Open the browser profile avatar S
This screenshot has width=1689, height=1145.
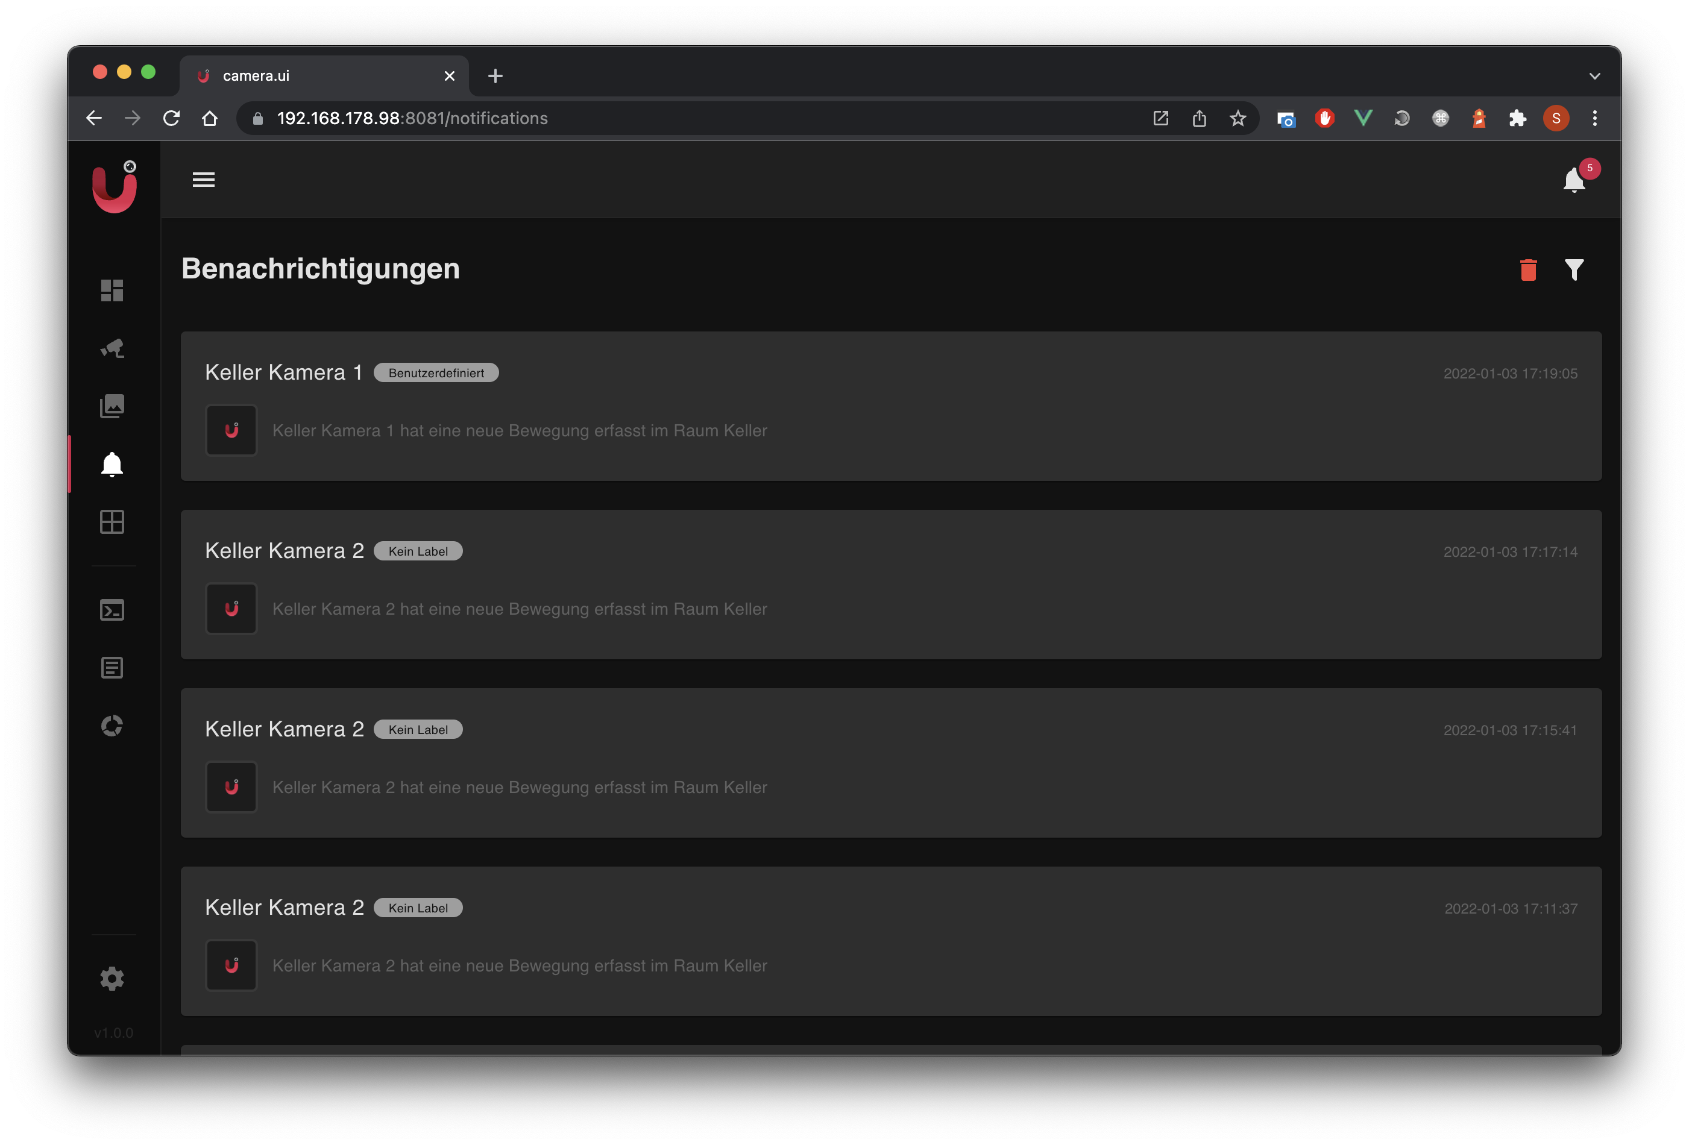point(1556,118)
